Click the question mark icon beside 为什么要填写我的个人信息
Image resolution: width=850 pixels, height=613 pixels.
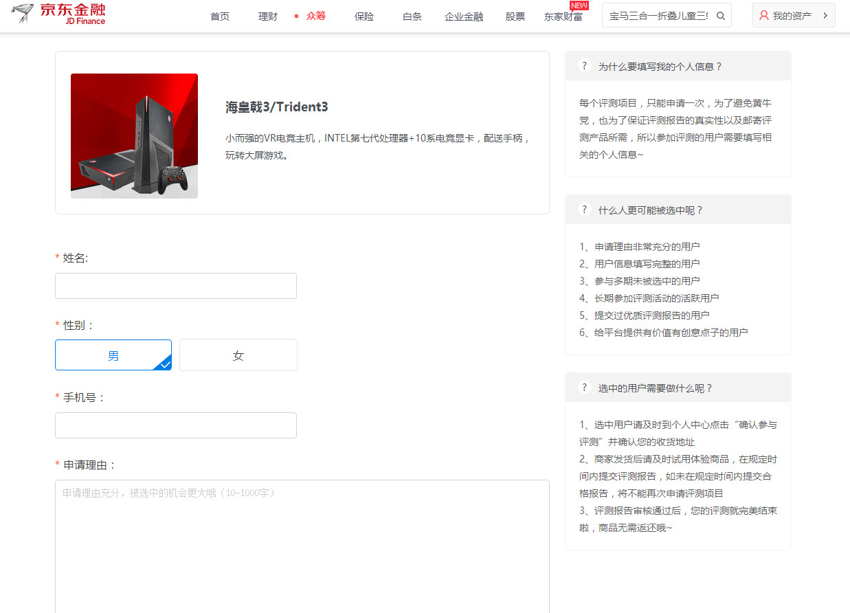coord(584,65)
